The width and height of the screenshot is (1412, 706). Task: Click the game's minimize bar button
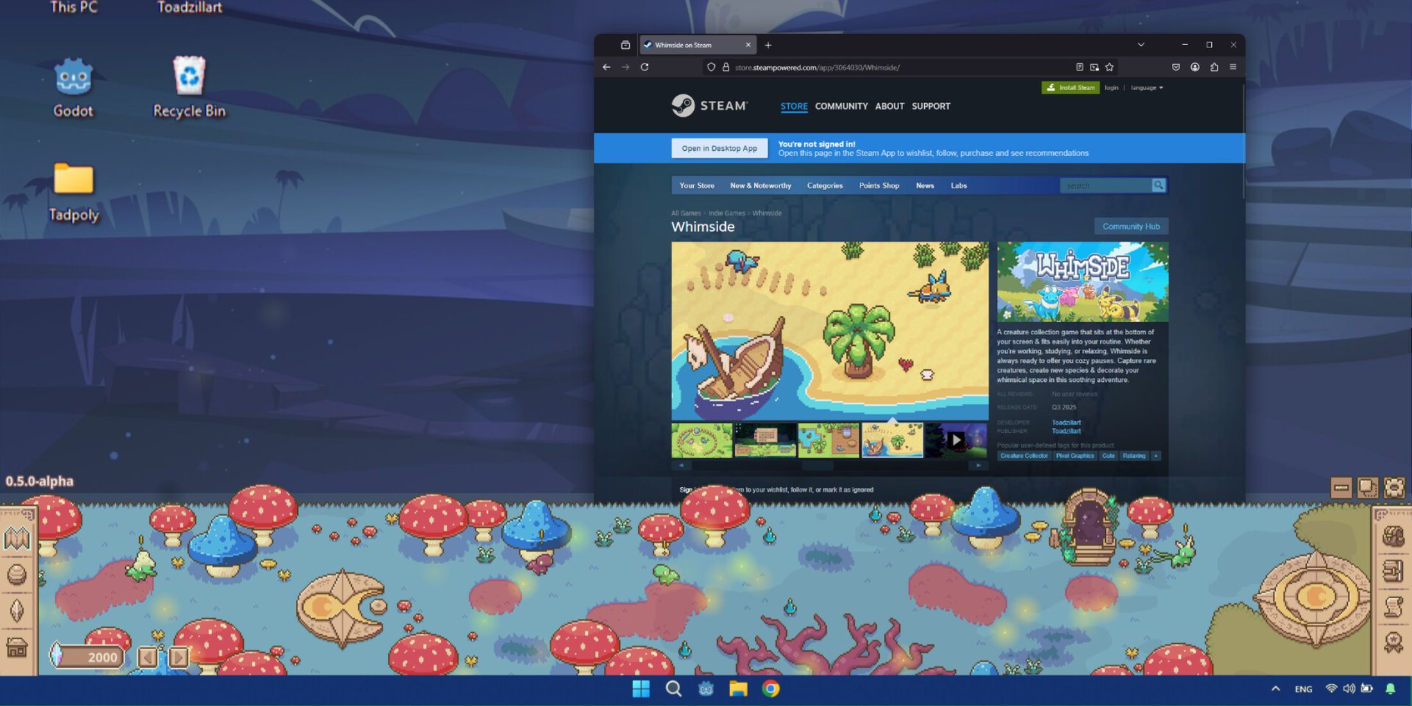(x=1341, y=488)
